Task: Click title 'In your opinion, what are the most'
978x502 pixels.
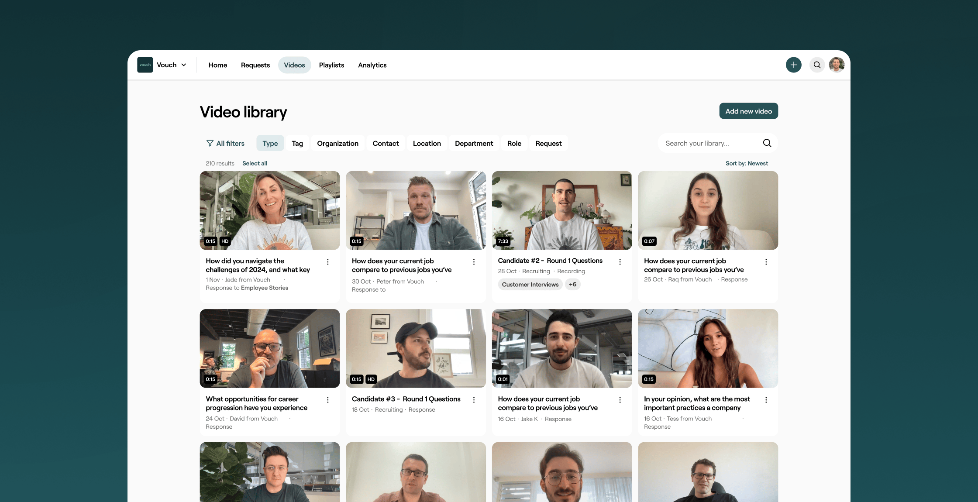Action: [697, 403]
